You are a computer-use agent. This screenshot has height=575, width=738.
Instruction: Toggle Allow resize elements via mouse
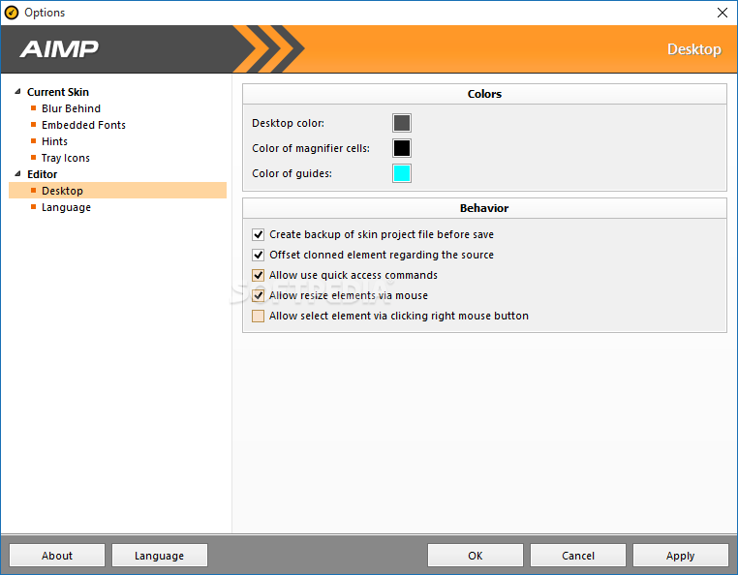pyautogui.click(x=258, y=295)
